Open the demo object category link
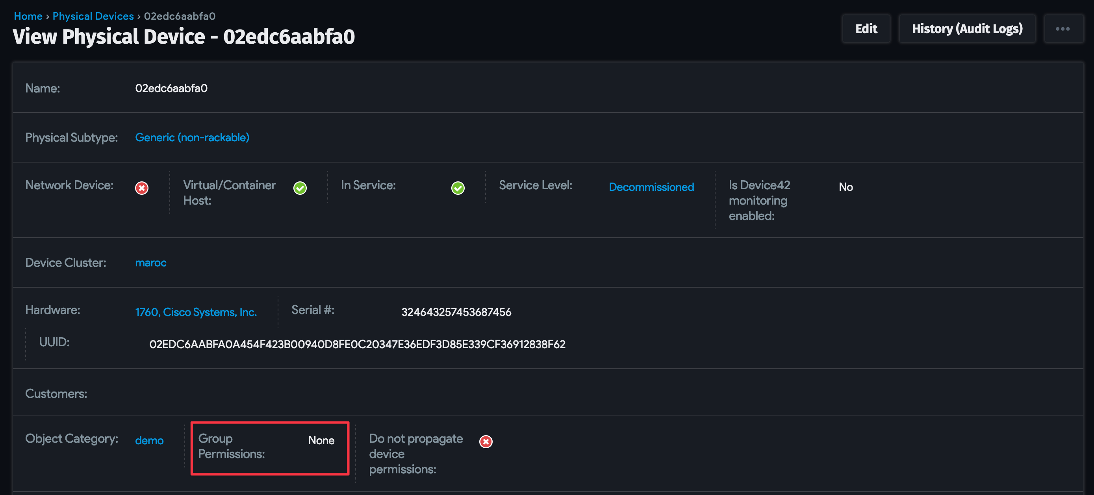 pos(149,440)
